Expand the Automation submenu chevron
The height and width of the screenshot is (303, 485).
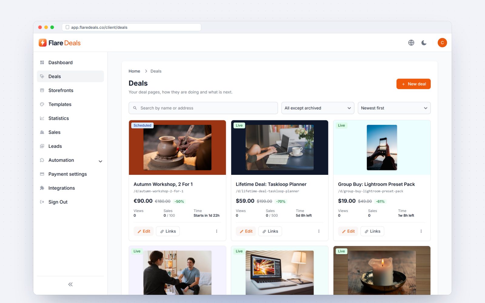click(100, 161)
